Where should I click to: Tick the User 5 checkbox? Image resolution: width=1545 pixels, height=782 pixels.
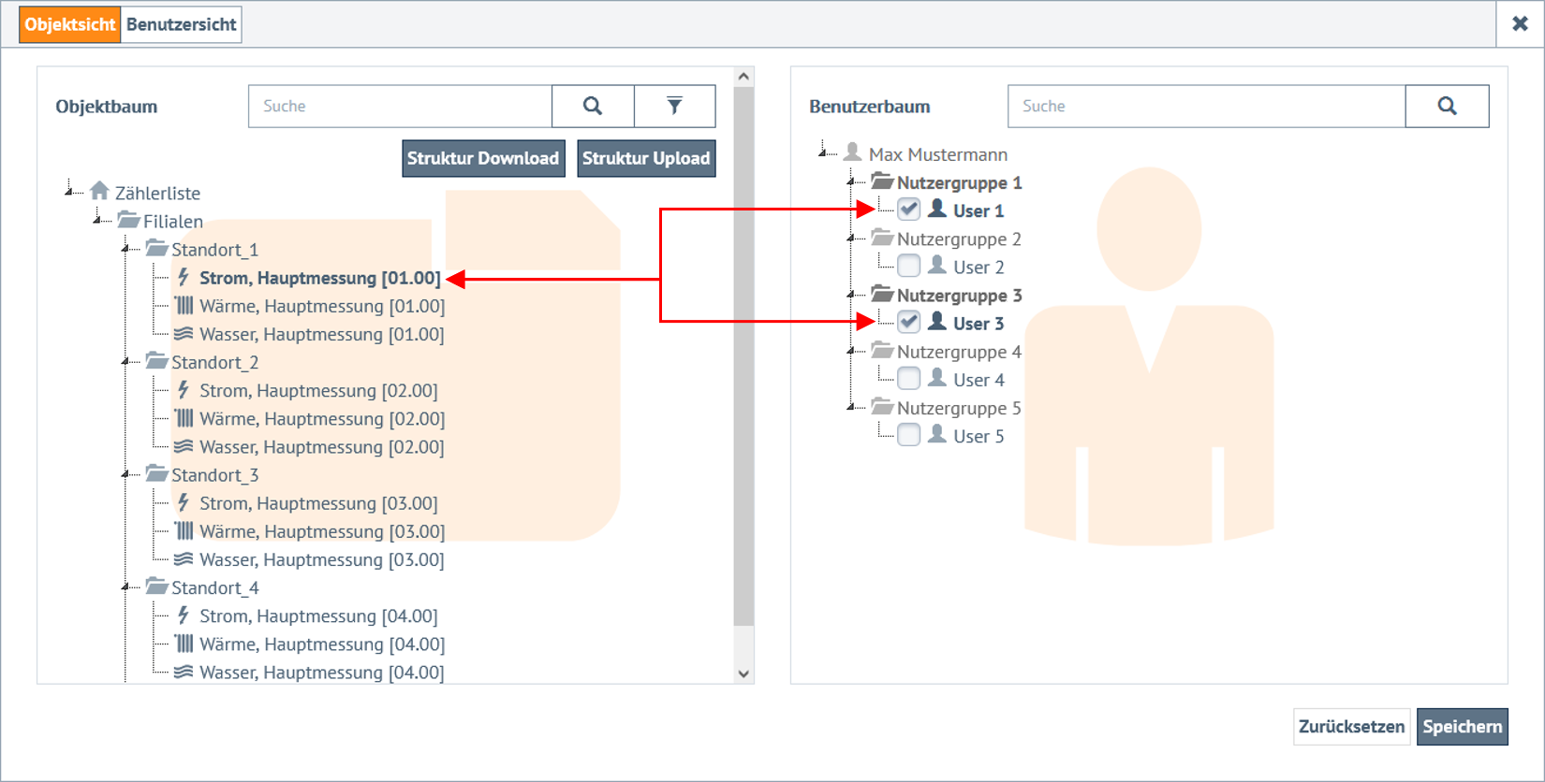(908, 435)
